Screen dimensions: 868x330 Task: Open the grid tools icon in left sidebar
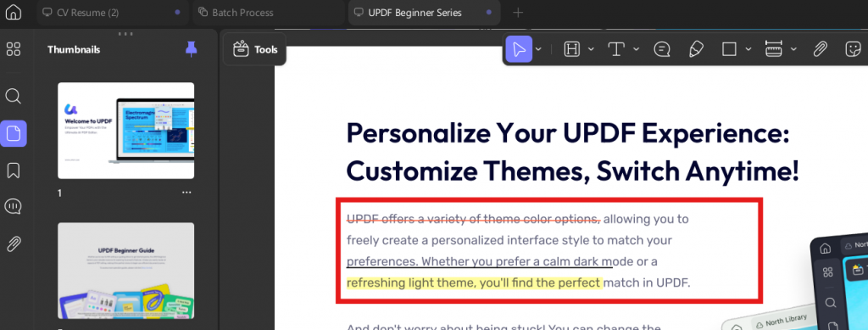coord(14,49)
